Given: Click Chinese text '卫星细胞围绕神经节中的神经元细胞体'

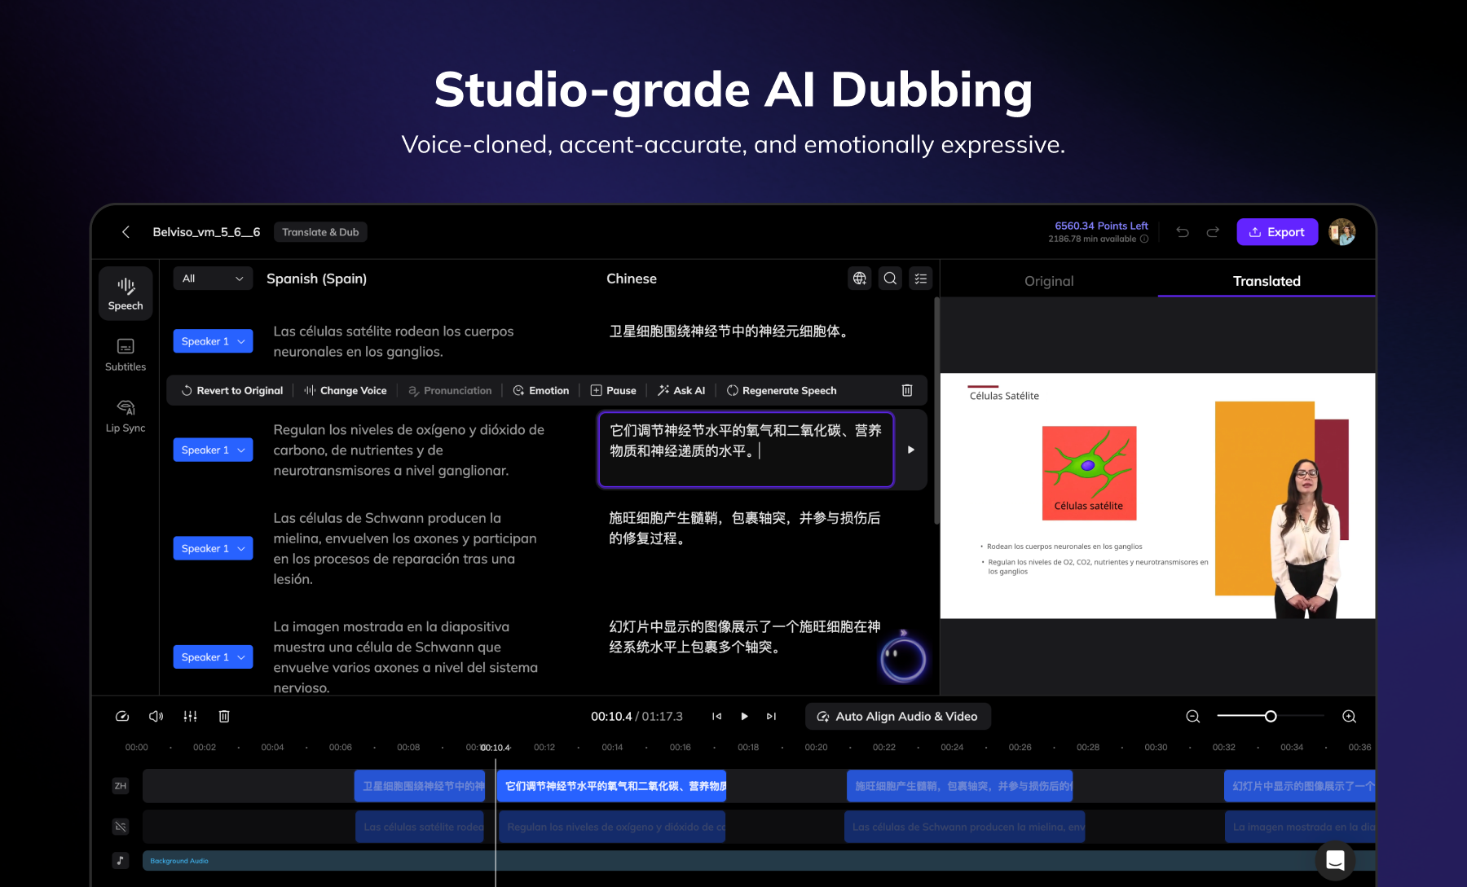Looking at the screenshot, I should pyautogui.click(x=730, y=332).
